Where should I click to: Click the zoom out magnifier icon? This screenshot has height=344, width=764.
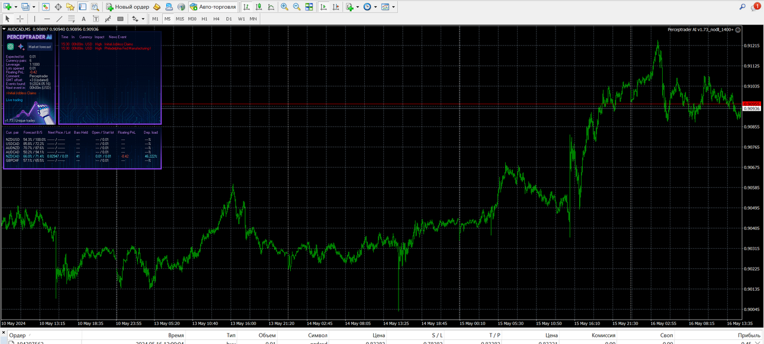click(297, 7)
